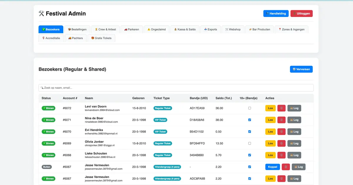Screen dimensions: 353x185
Task: Enable 18+ checkbox for Levi van Doorn
Action: (249, 108)
